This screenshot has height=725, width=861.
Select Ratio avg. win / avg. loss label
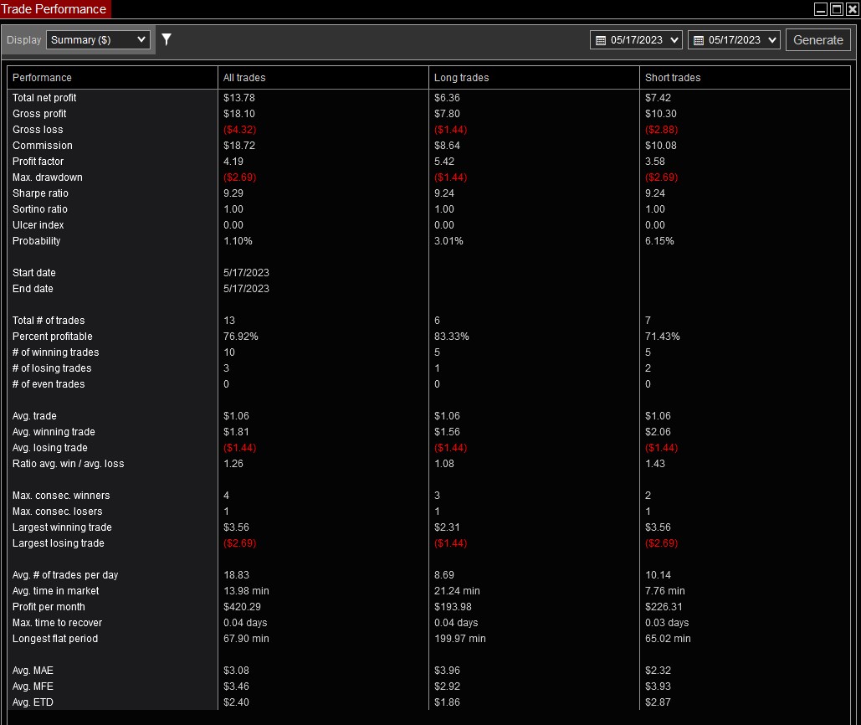68,464
